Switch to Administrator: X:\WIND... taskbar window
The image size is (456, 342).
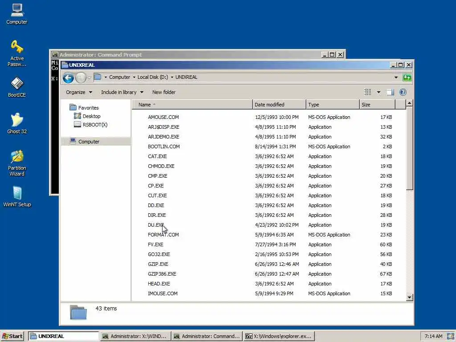coord(135,336)
